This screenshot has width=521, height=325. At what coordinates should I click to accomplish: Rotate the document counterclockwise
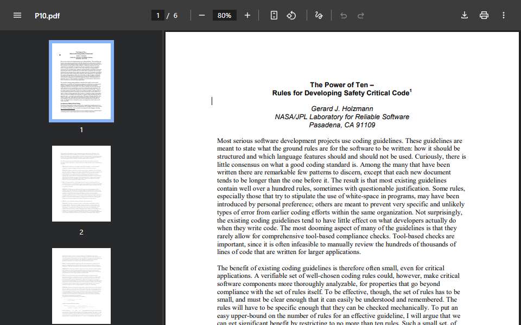click(291, 15)
